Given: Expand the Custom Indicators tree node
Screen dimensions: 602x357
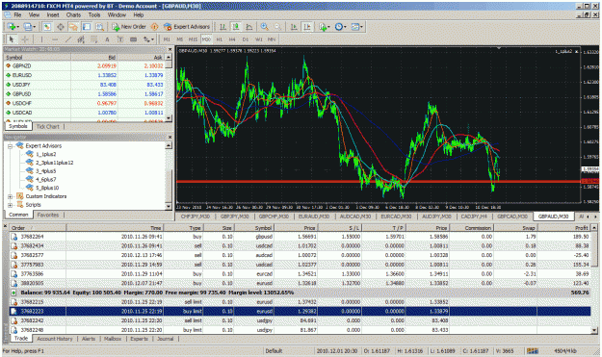Looking at the screenshot, I should (x=11, y=196).
